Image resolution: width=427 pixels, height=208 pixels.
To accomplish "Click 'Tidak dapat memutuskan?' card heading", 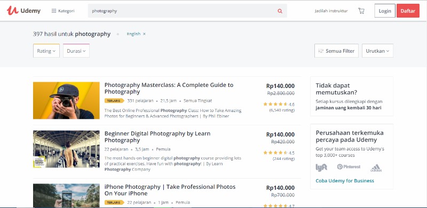I will point(337,89).
